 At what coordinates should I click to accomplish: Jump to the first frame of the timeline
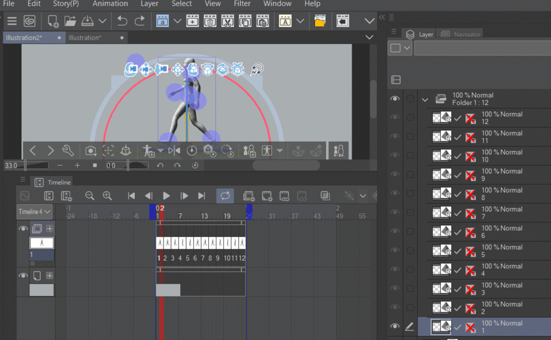tap(131, 196)
